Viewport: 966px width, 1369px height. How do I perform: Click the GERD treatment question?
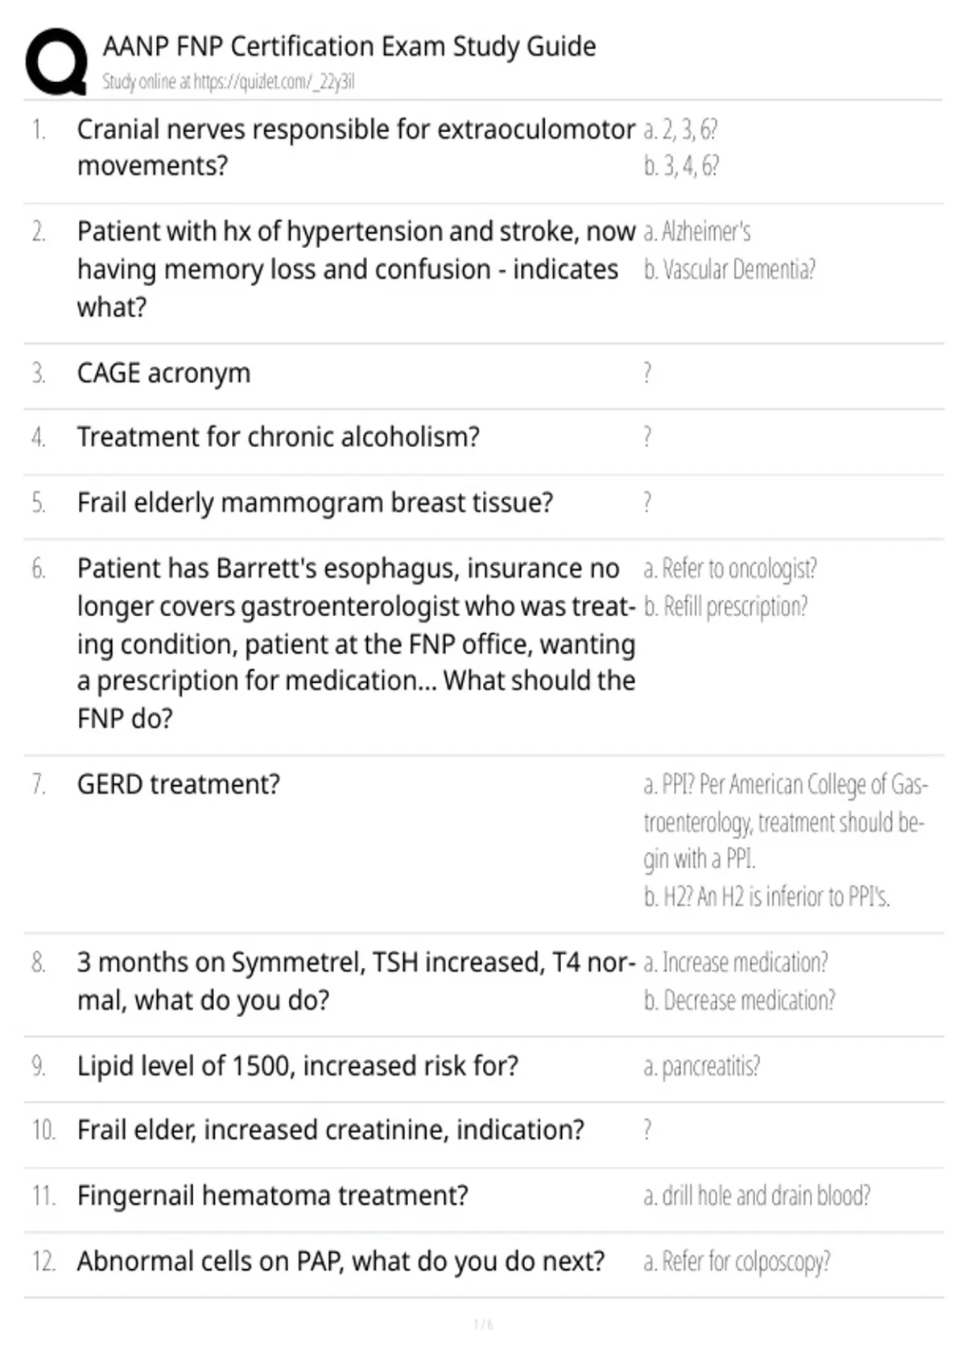179,784
